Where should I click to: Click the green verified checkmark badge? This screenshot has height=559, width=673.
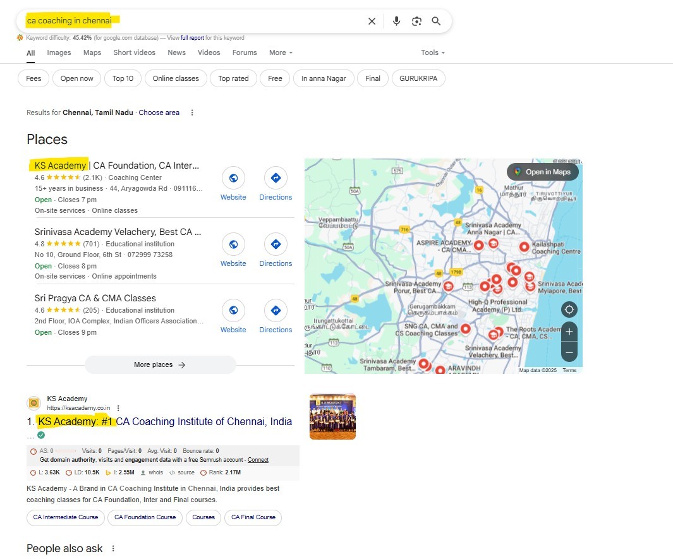[41, 435]
